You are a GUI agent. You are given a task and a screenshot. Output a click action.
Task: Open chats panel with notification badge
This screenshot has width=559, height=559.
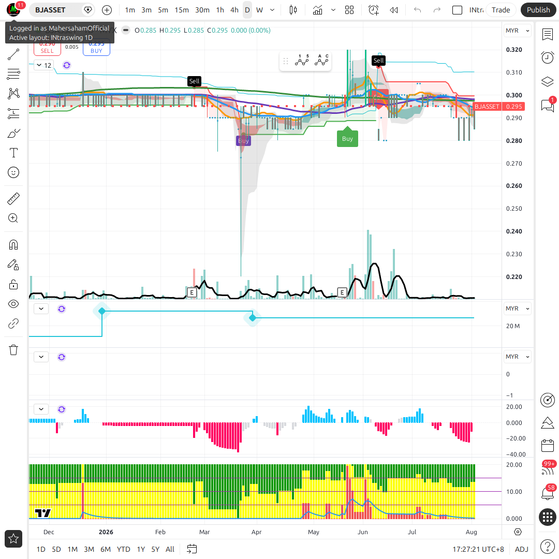click(547, 105)
